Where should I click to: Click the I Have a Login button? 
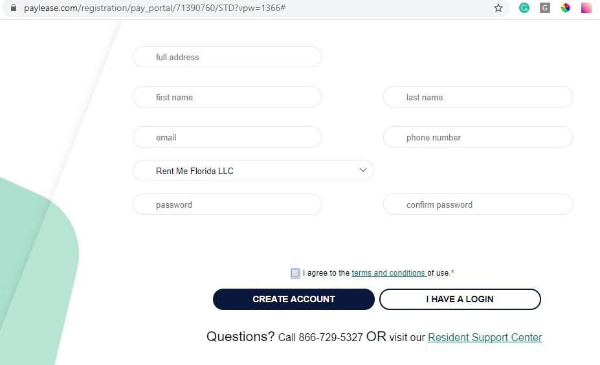460,299
